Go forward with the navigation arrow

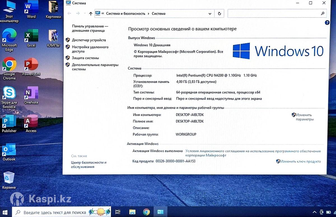click(78, 13)
